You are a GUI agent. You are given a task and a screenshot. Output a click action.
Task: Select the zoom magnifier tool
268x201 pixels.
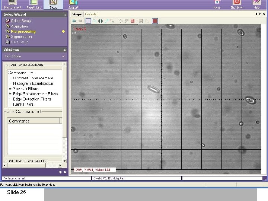pos(95,21)
